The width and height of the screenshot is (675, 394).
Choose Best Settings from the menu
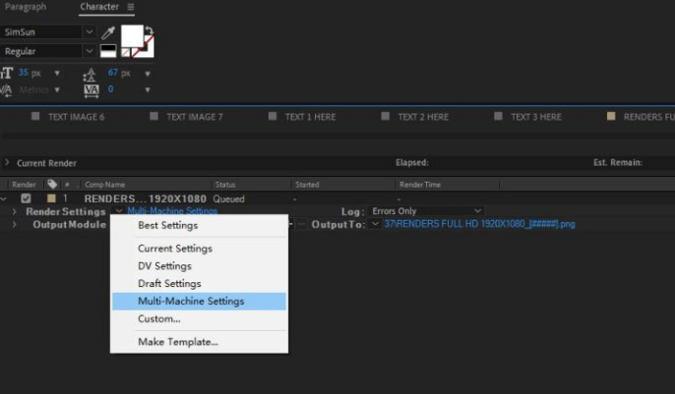(x=167, y=226)
